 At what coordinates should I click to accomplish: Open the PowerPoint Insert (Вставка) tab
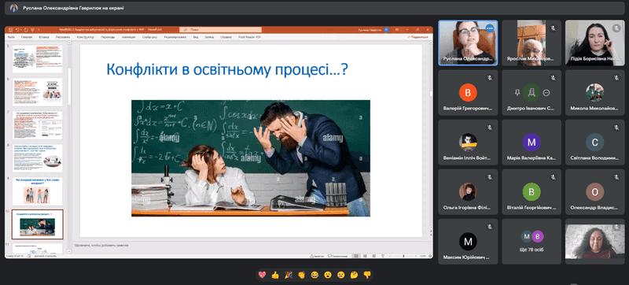coord(44,37)
